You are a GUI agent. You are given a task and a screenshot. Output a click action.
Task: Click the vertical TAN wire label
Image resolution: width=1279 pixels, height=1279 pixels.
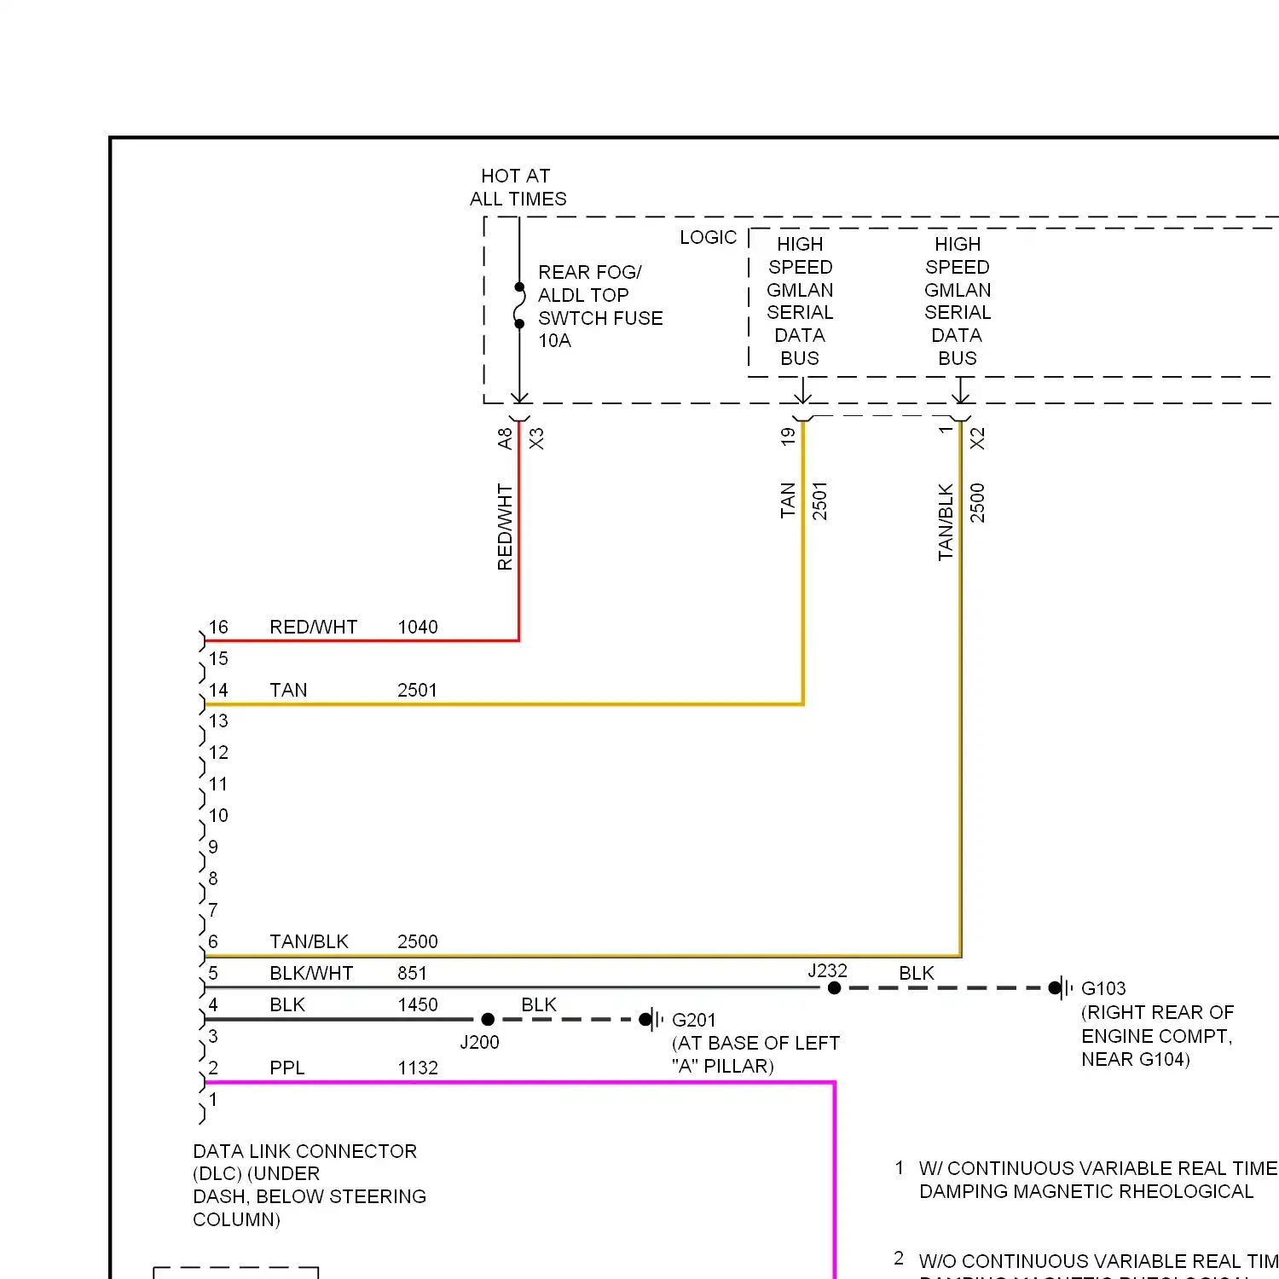pyautogui.click(x=788, y=501)
